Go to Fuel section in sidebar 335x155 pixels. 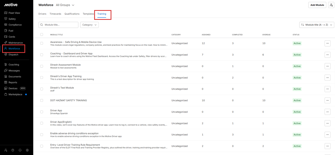tap(11, 31)
